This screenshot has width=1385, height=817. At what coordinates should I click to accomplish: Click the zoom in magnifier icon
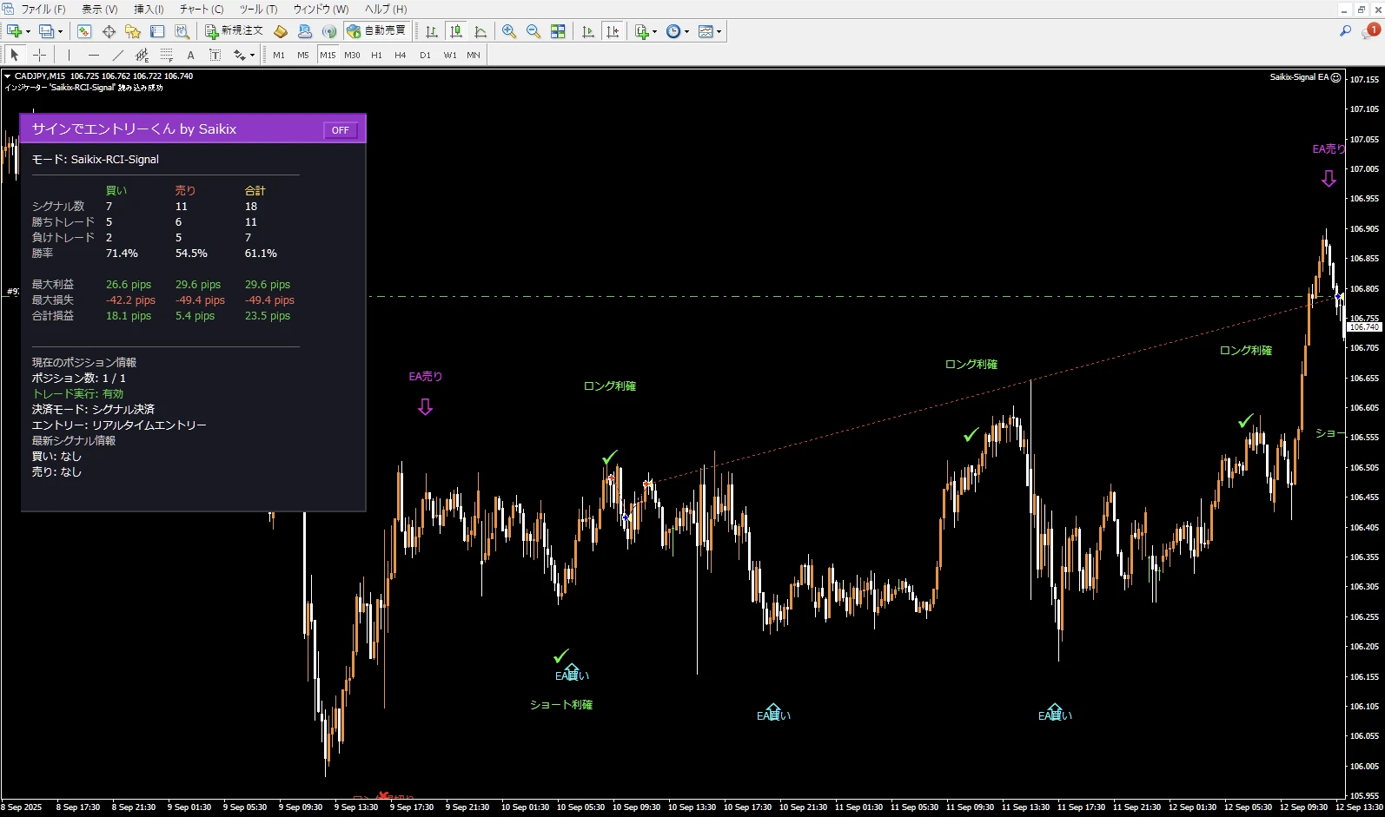click(509, 31)
